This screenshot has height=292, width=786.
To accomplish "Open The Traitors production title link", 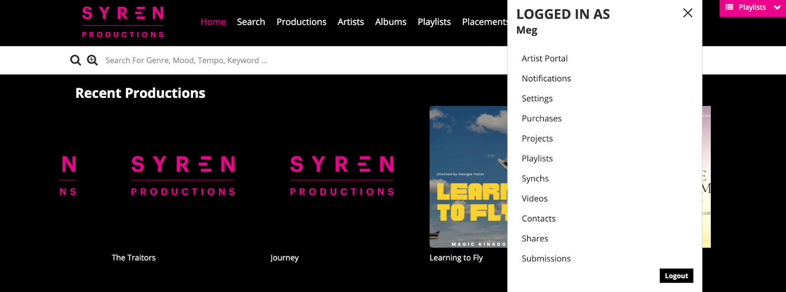I will pos(134,258).
